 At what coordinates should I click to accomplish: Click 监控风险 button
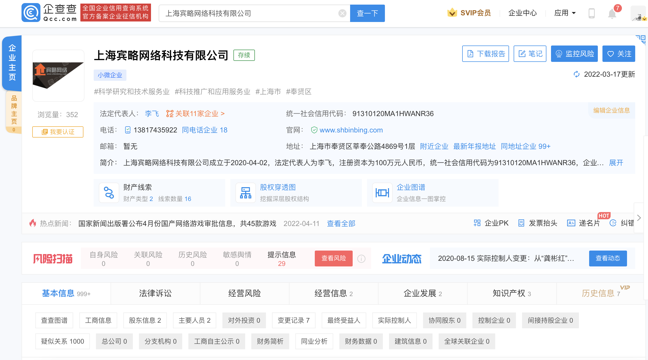point(574,54)
